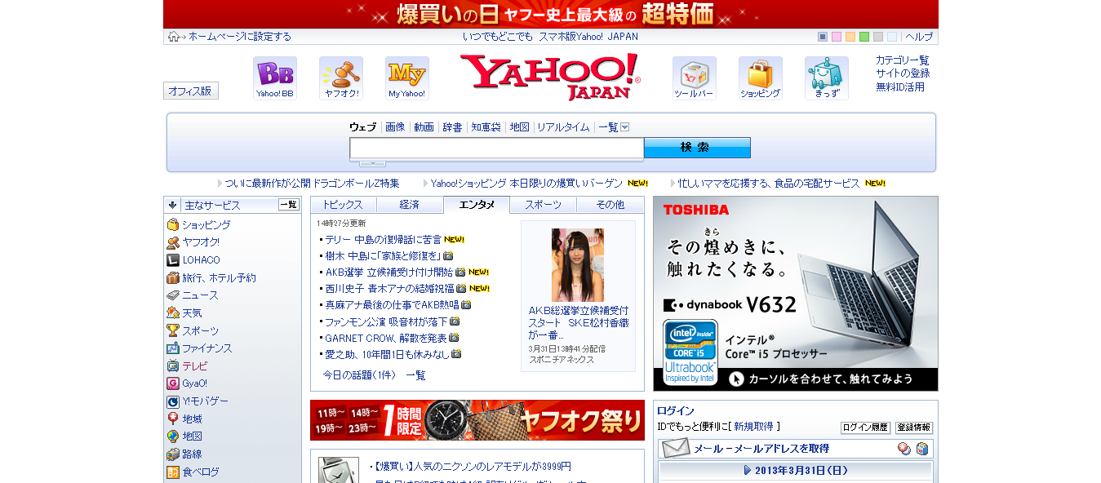1101x483 pixels.
Task: Open the My Yahoo! icon
Action: pos(407,78)
